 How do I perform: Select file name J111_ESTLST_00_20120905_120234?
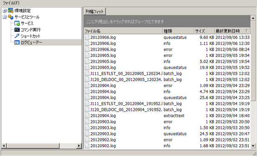126,74
